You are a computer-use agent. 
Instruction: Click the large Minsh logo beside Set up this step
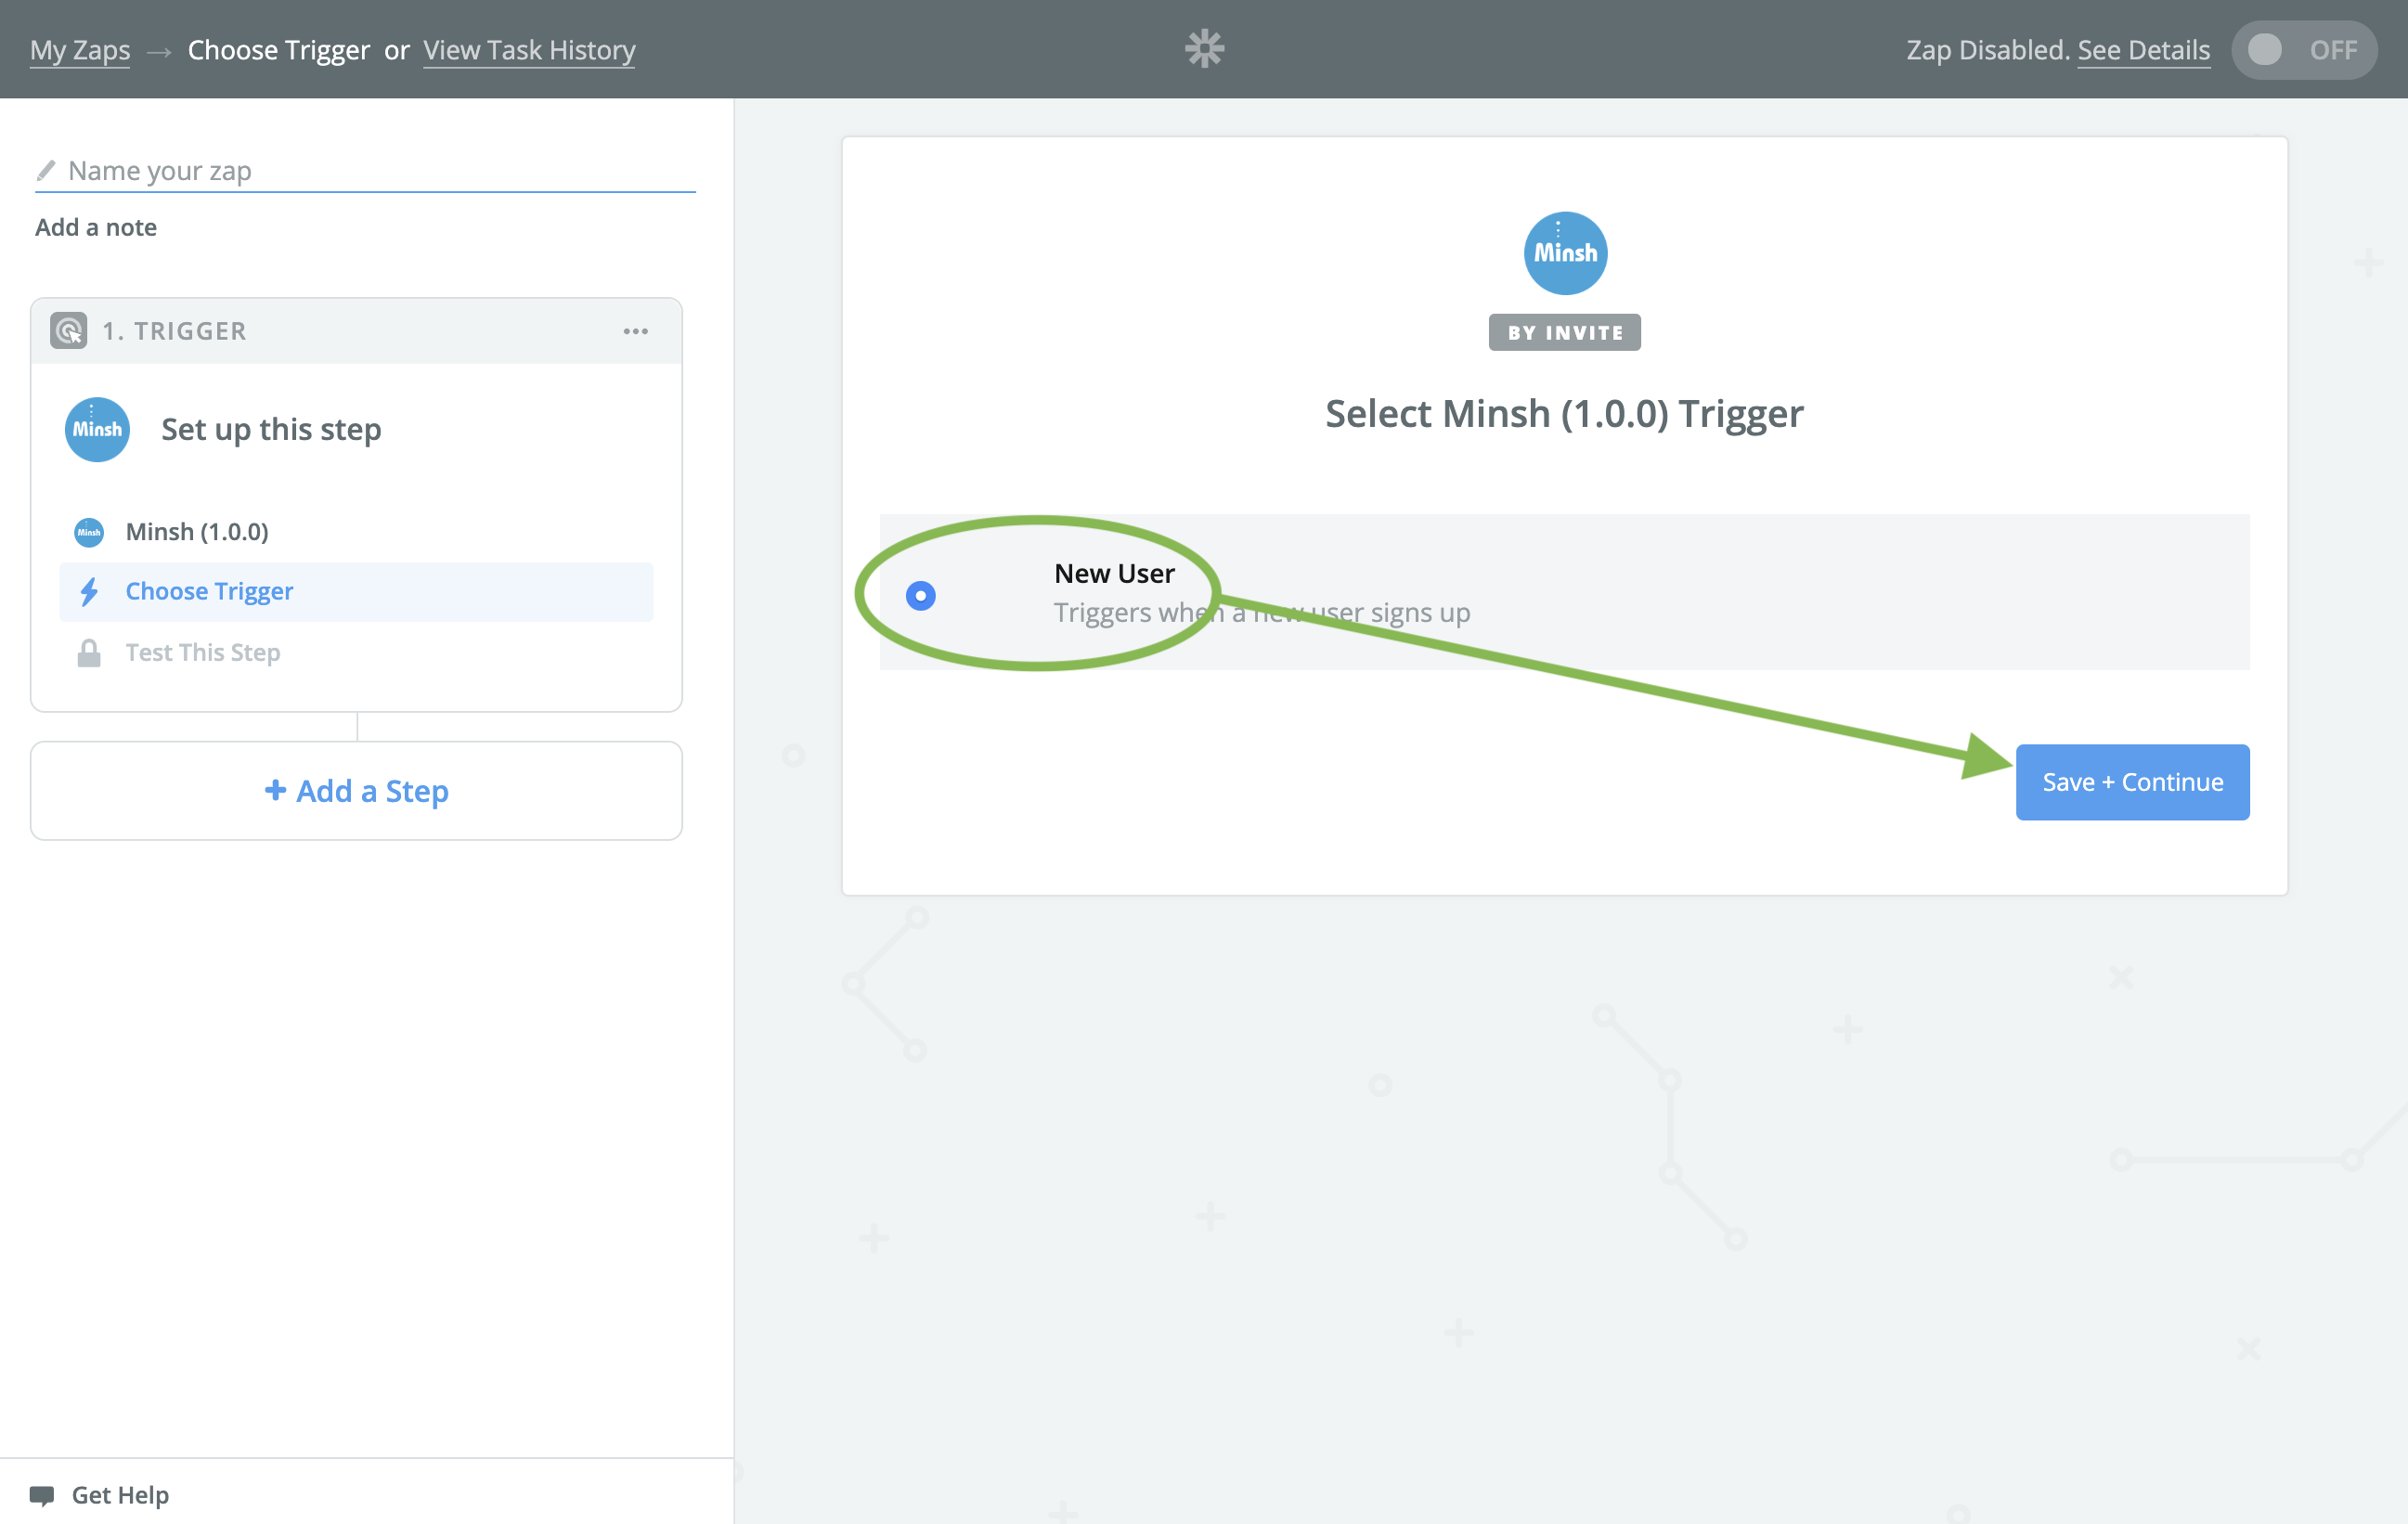(x=97, y=429)
